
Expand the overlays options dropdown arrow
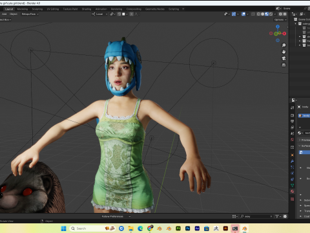(x=247, y=14)
